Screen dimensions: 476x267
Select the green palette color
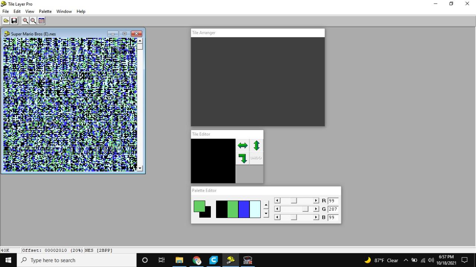point(233,209)
